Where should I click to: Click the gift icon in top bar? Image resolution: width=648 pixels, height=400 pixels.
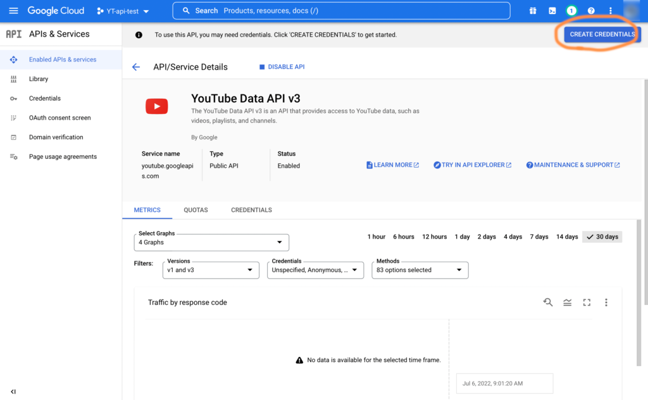click(x=533, y=11)
